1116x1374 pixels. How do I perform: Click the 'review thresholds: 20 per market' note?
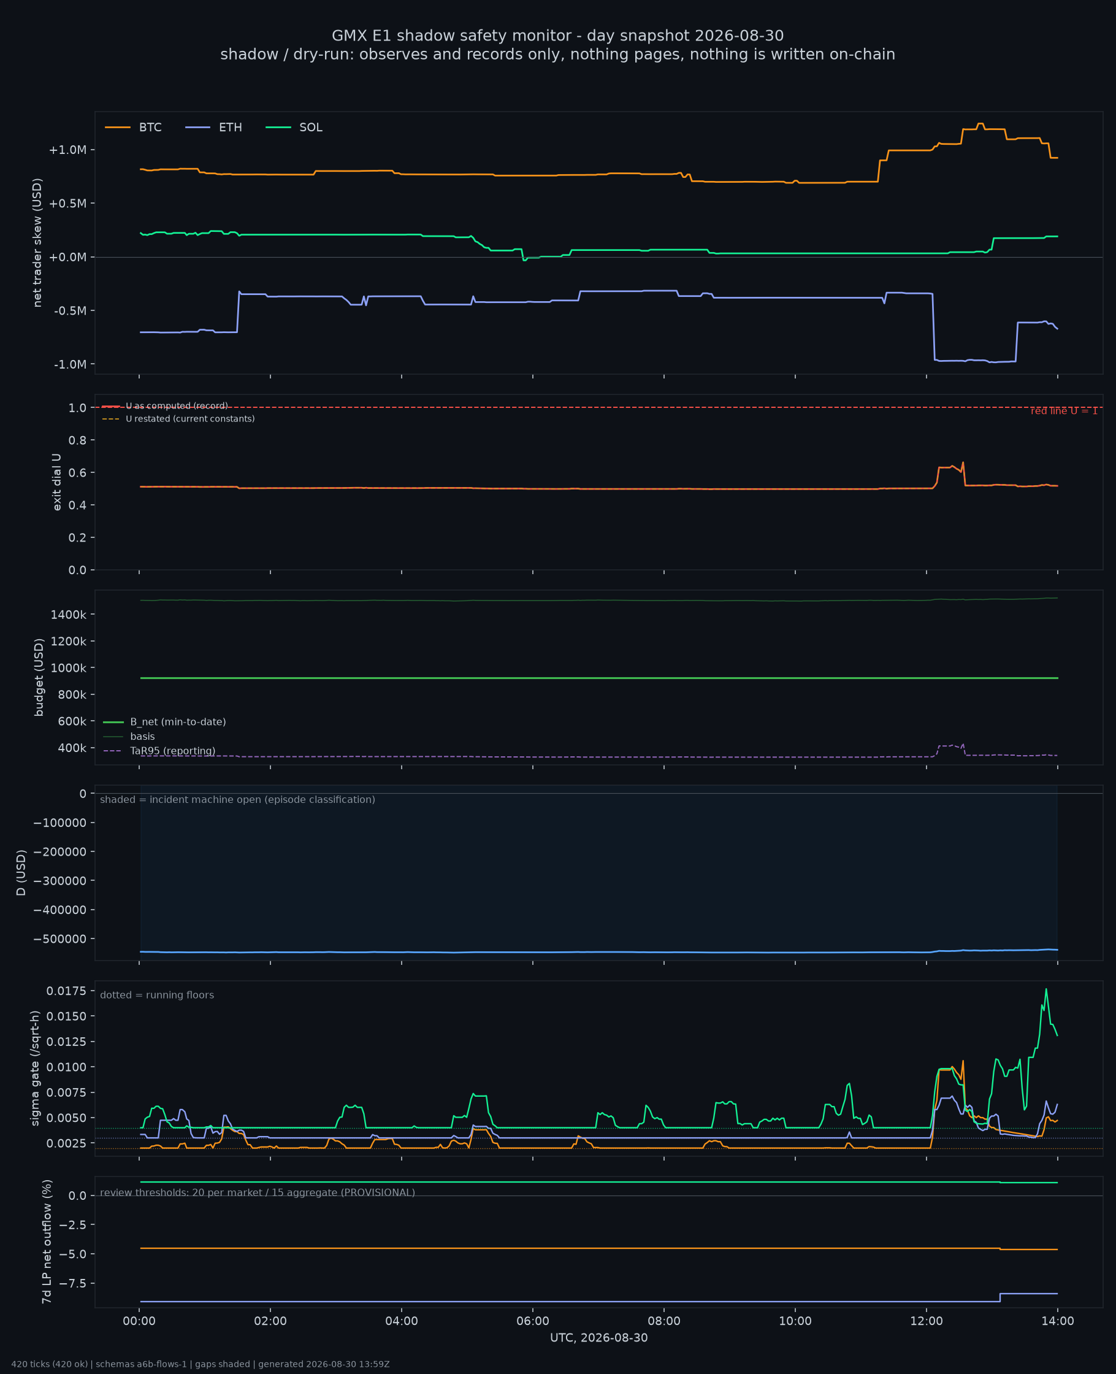tap(258, 1192)
